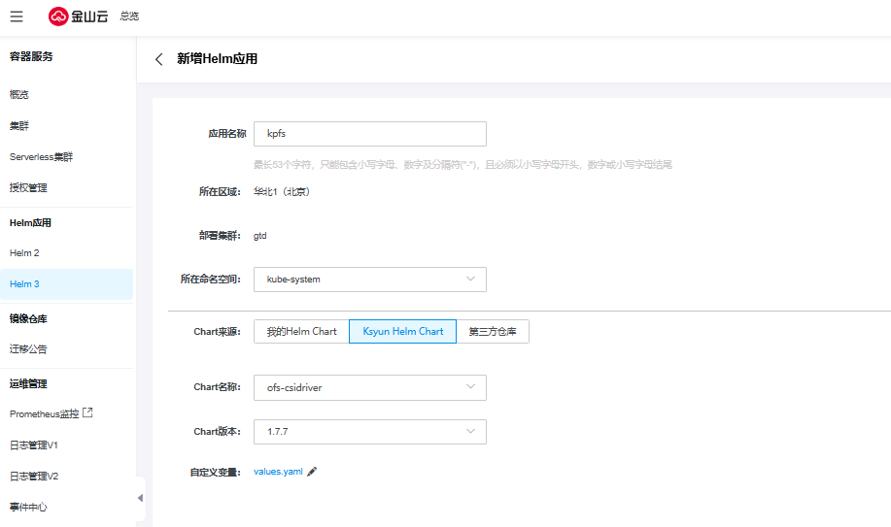Open the Chart名称 ofs-csidriver dropdown
891x527 pixels.
pyautogui.click(x=369, y=387)
